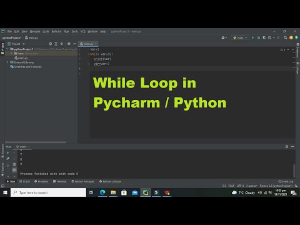This screenshot has height=225, width=300.
Task: Click the Expand All icon in Project panel
Action: (x=56, y=44)
